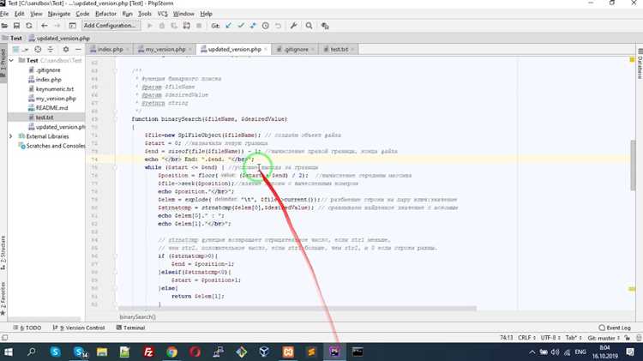Click the Skype icon in the taskbar
643x361 pixels.
[56, 352]
